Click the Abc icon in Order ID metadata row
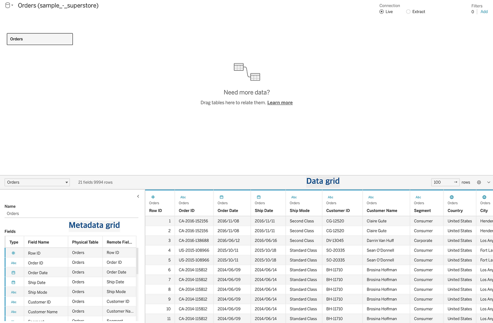This screenshot has width=493, height=323. coord(14,263)
